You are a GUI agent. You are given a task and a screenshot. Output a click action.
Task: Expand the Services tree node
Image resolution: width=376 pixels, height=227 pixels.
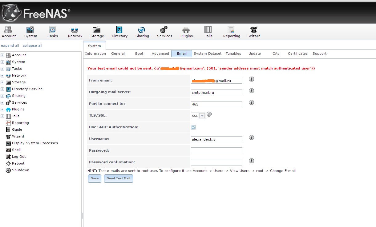(x=2, y=102)
